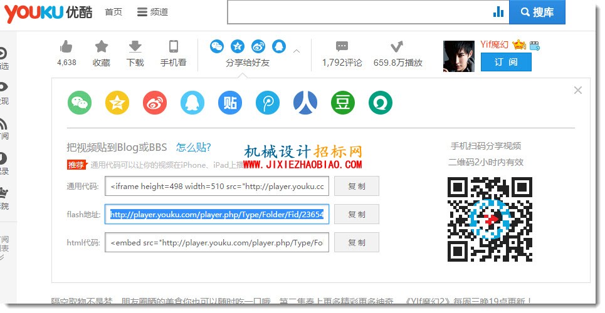Click the flash地址 URL field
Image resolution: width=605 pixels, height=313 pixels.
(217, 214)
